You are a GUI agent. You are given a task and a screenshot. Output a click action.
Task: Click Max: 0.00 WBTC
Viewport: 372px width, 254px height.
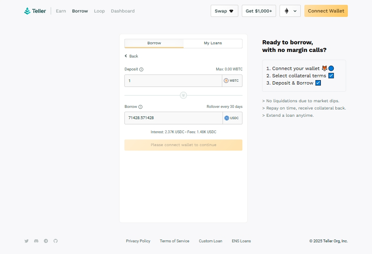point(229,69)
